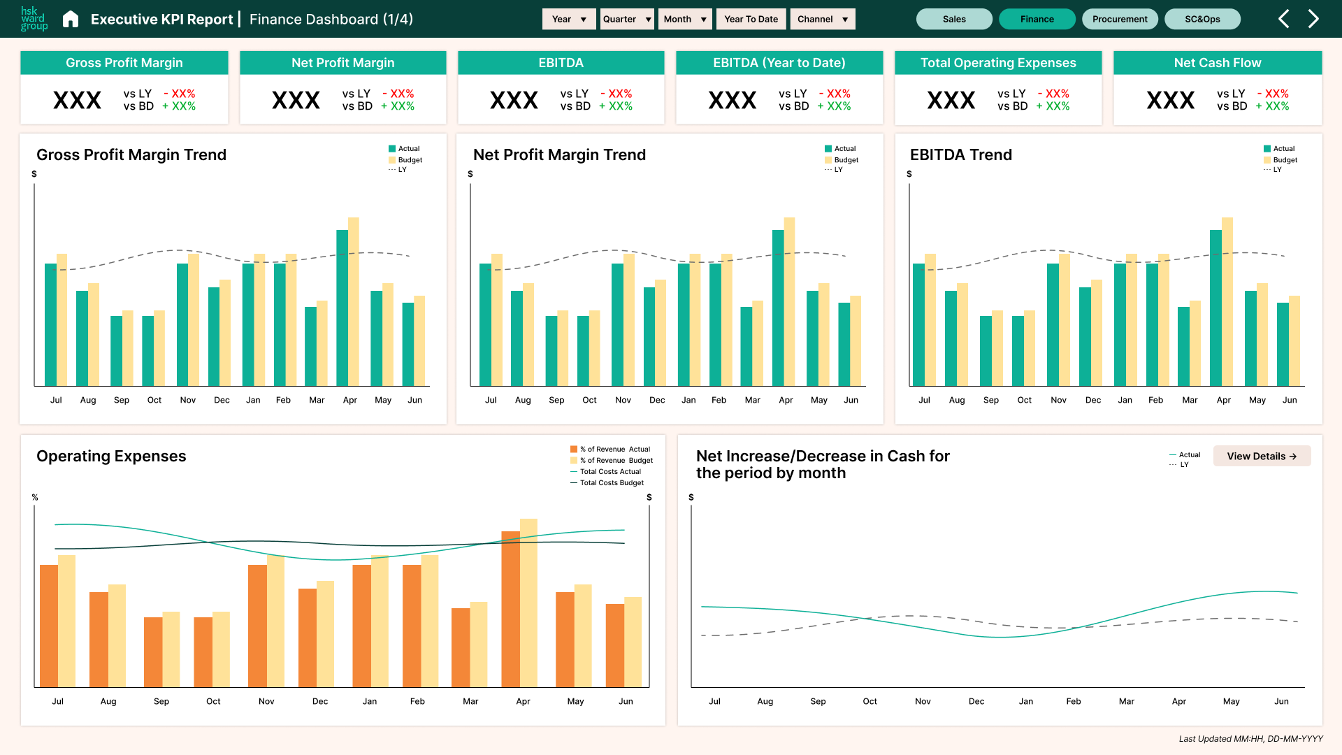Click Last Updated timestamp text
This screenshot has width=1342, height=755.
pos(1250,739)
